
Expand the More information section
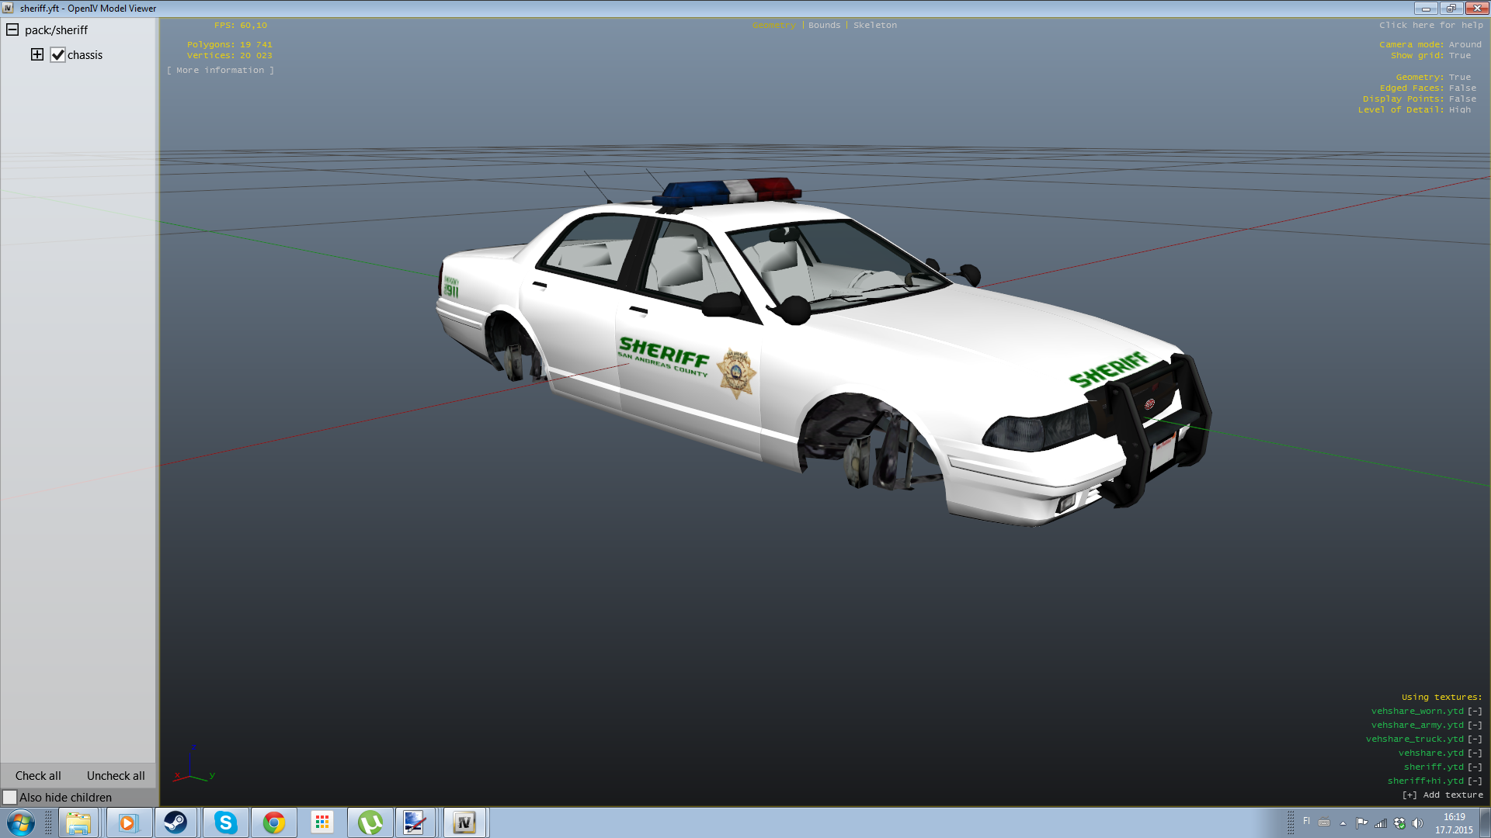pyautogui.click(x=221, y=70)
